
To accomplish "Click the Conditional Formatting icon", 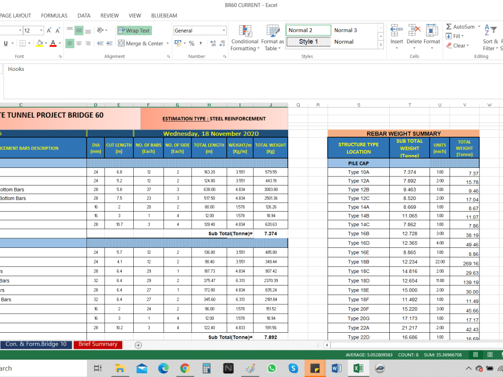I will (x=245, y=31).
